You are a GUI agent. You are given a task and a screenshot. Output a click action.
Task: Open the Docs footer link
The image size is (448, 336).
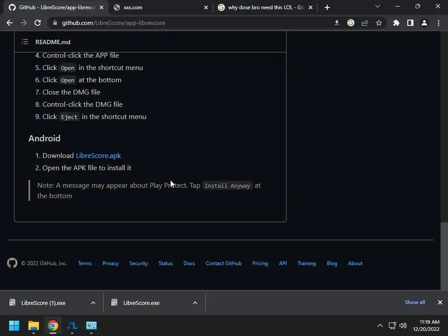[189, 263]
